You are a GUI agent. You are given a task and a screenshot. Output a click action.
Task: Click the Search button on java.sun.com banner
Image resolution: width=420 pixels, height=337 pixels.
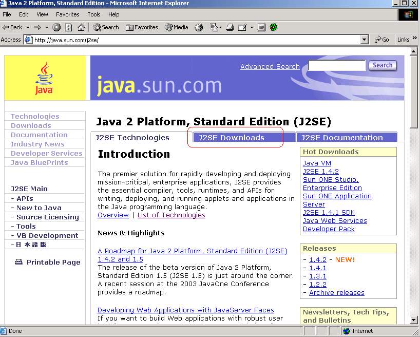pyautogui.click(x=383, y=65)
